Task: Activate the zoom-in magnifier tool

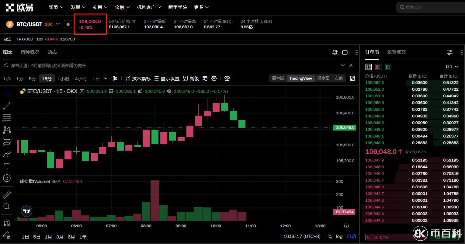Action: click(x=7, y=206)
